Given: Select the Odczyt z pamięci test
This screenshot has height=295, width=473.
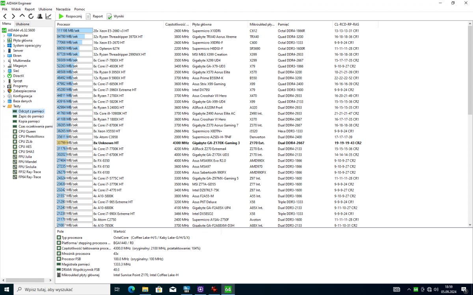Looking at the screenshot, I should pyautogui.click(x=31, y=111).
